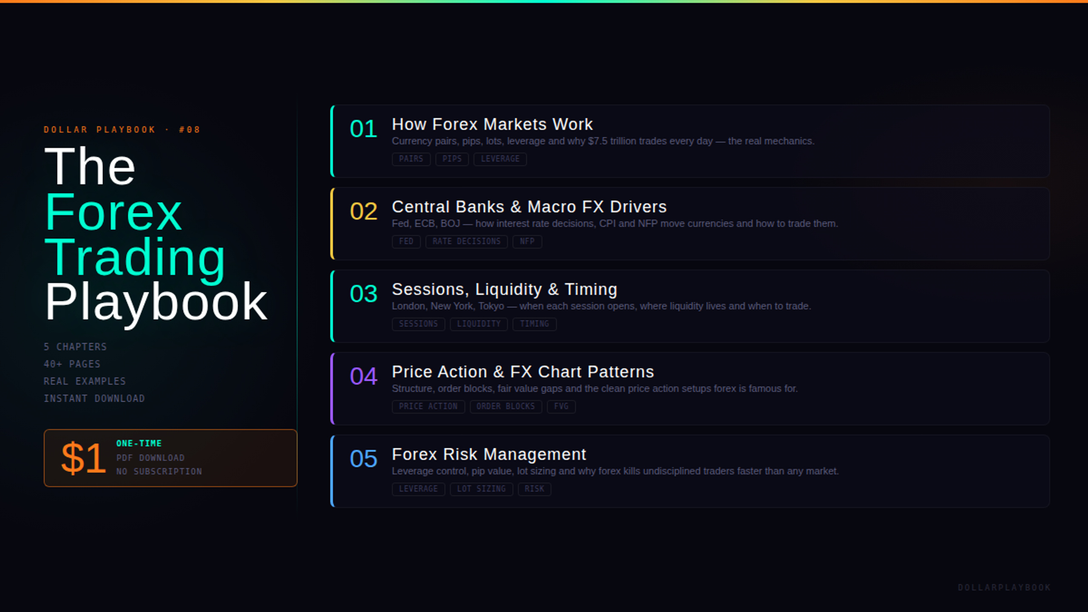Click the DOLLAR PLAYBOOK · #08 header label

(x=122, y=130)
